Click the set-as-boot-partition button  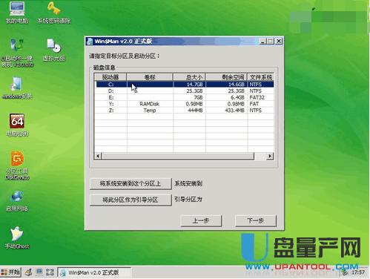131,200
